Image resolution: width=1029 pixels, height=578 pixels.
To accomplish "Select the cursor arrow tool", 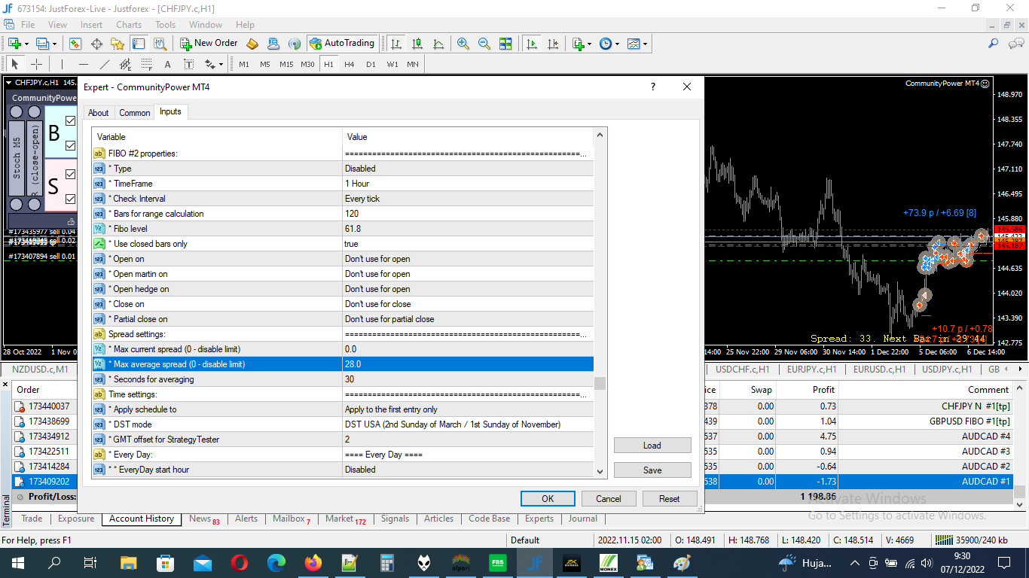I will point(14,64).
